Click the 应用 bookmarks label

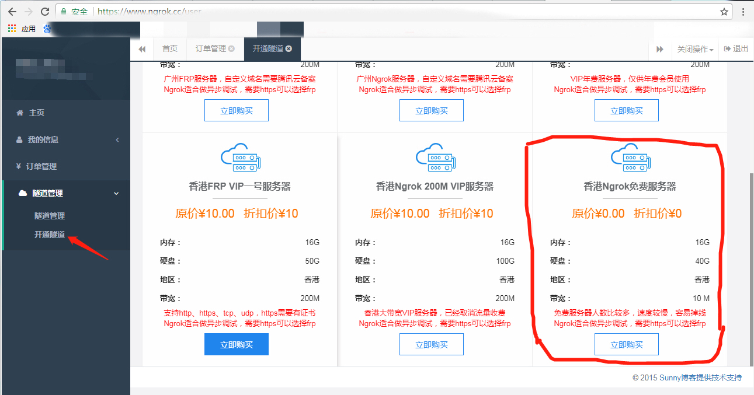coord(28,29)
